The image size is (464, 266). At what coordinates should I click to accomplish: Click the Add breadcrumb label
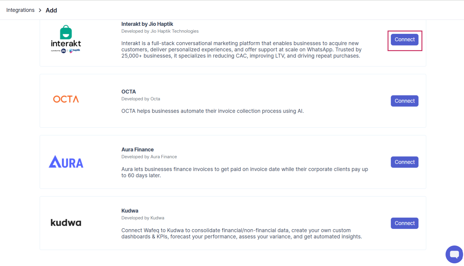[x=51, y=10]
